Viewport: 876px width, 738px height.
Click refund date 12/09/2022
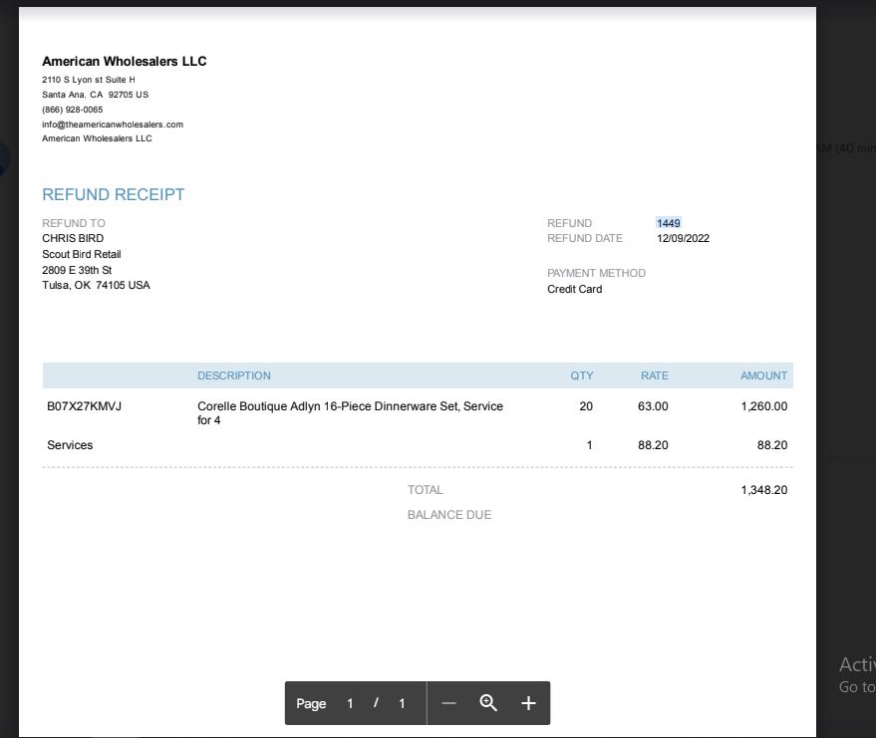(x=683, y=238)
